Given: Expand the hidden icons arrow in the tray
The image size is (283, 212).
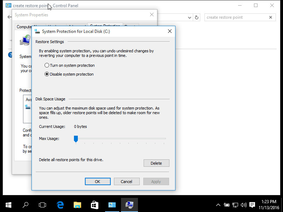Looking at the screenshot, I should point(218,205).
